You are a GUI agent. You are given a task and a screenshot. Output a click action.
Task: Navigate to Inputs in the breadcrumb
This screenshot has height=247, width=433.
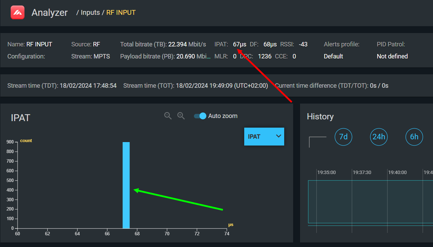90,13
